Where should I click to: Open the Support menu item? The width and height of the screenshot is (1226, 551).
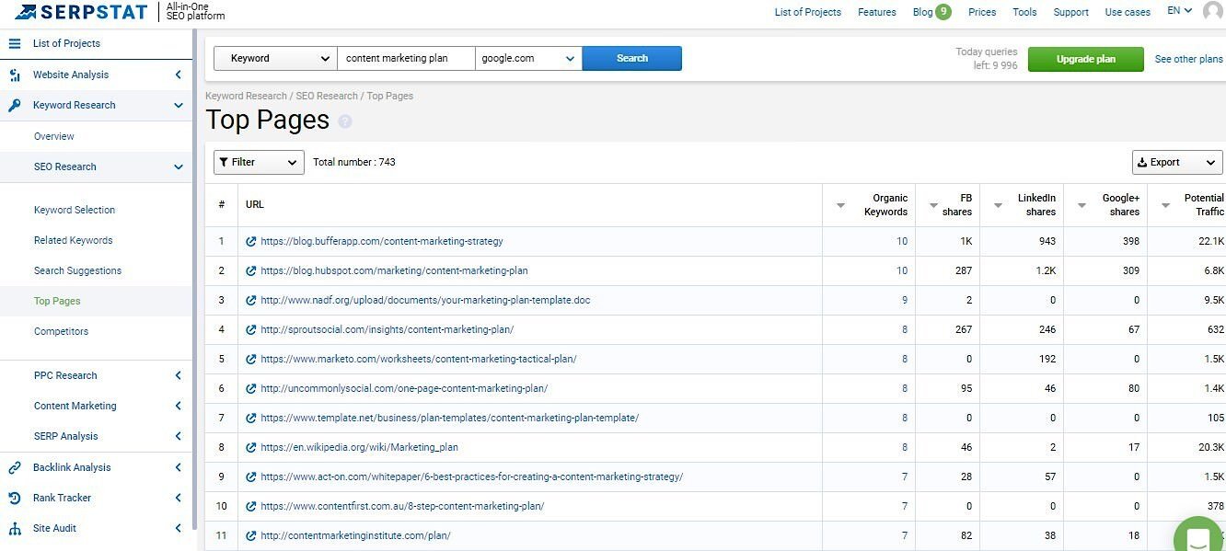[x=1070, y=12]
